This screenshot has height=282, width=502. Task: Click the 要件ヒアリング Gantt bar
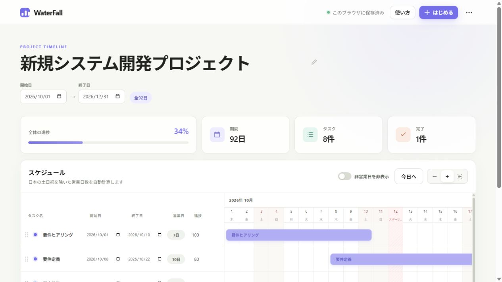point(299,235)
